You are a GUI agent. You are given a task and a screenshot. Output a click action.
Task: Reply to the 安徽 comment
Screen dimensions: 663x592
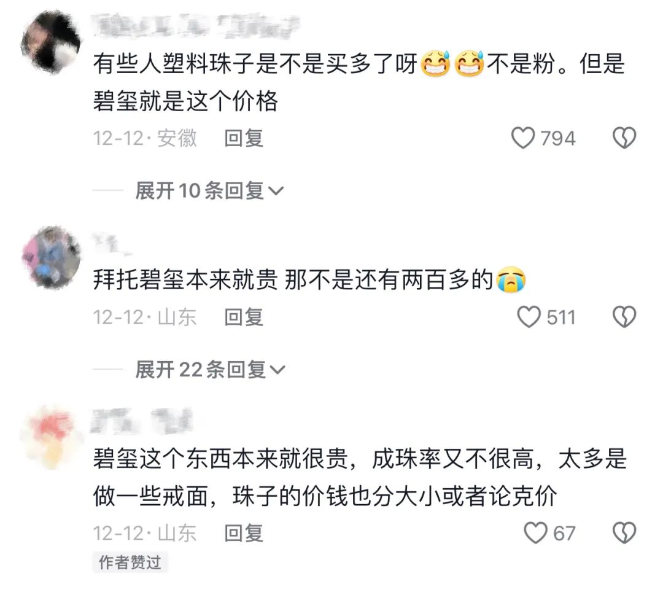(x=244, y=138)
